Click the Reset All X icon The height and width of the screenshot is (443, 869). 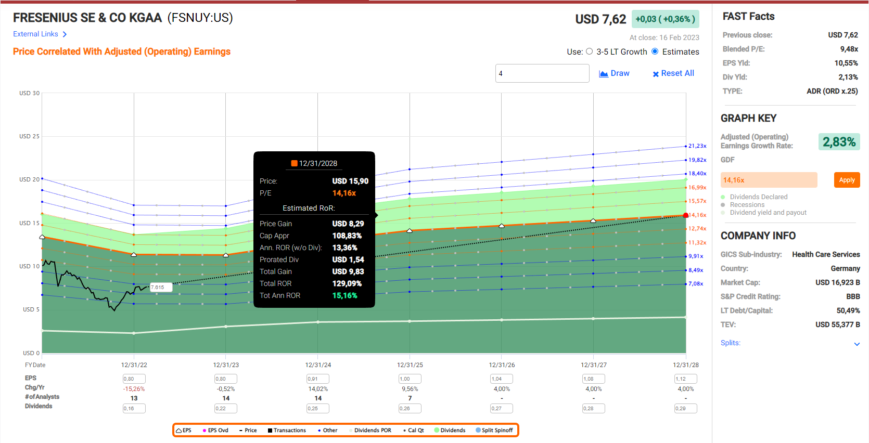pos(656,74)
